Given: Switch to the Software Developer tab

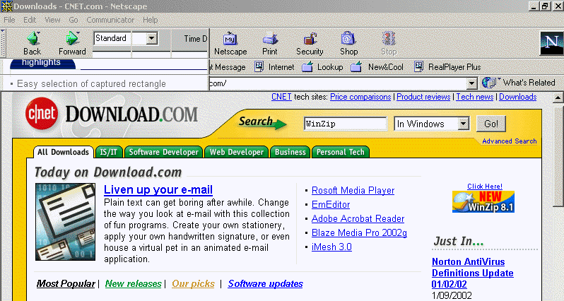Looking at the screenshot, I should coord(164,152).
